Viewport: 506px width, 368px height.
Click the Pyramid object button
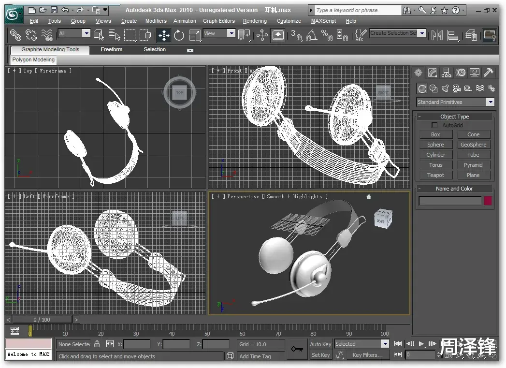click(474, 165)
